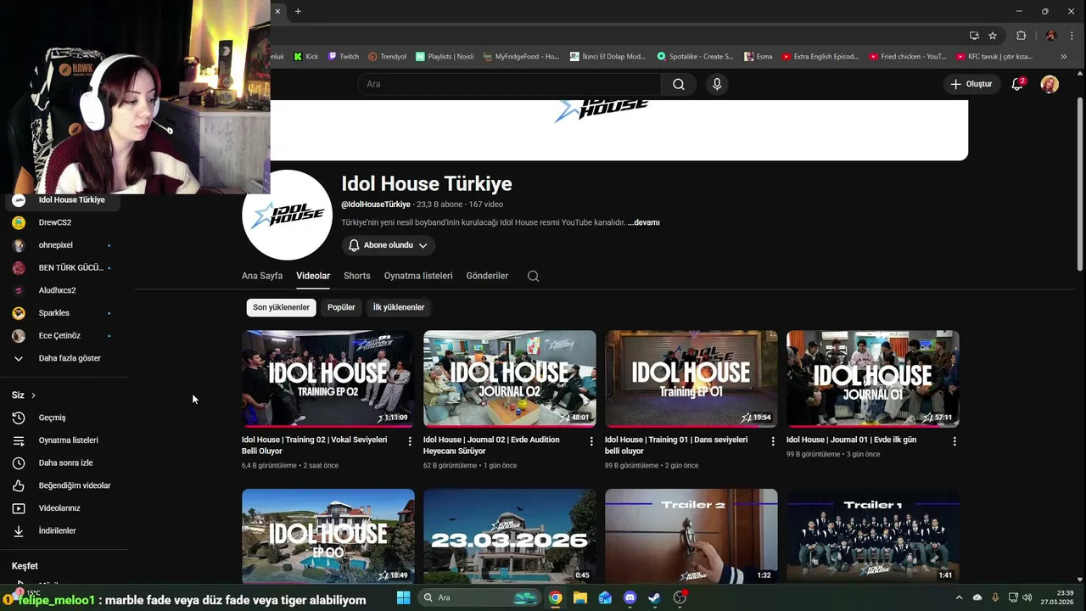Image resolution: width=1086 pixels, height=611 pixels.
Task: Click the YouTube search magnifier button
Action: (679, 84)
